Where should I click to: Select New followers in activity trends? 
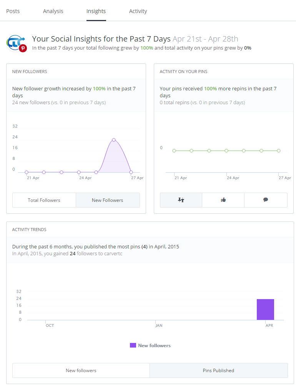[x=81, y=371]
